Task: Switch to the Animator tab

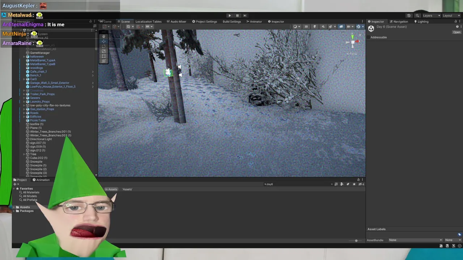Action: 254,21
